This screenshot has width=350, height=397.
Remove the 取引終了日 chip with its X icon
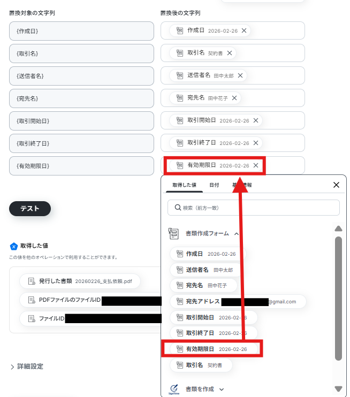tap(256, 143)
